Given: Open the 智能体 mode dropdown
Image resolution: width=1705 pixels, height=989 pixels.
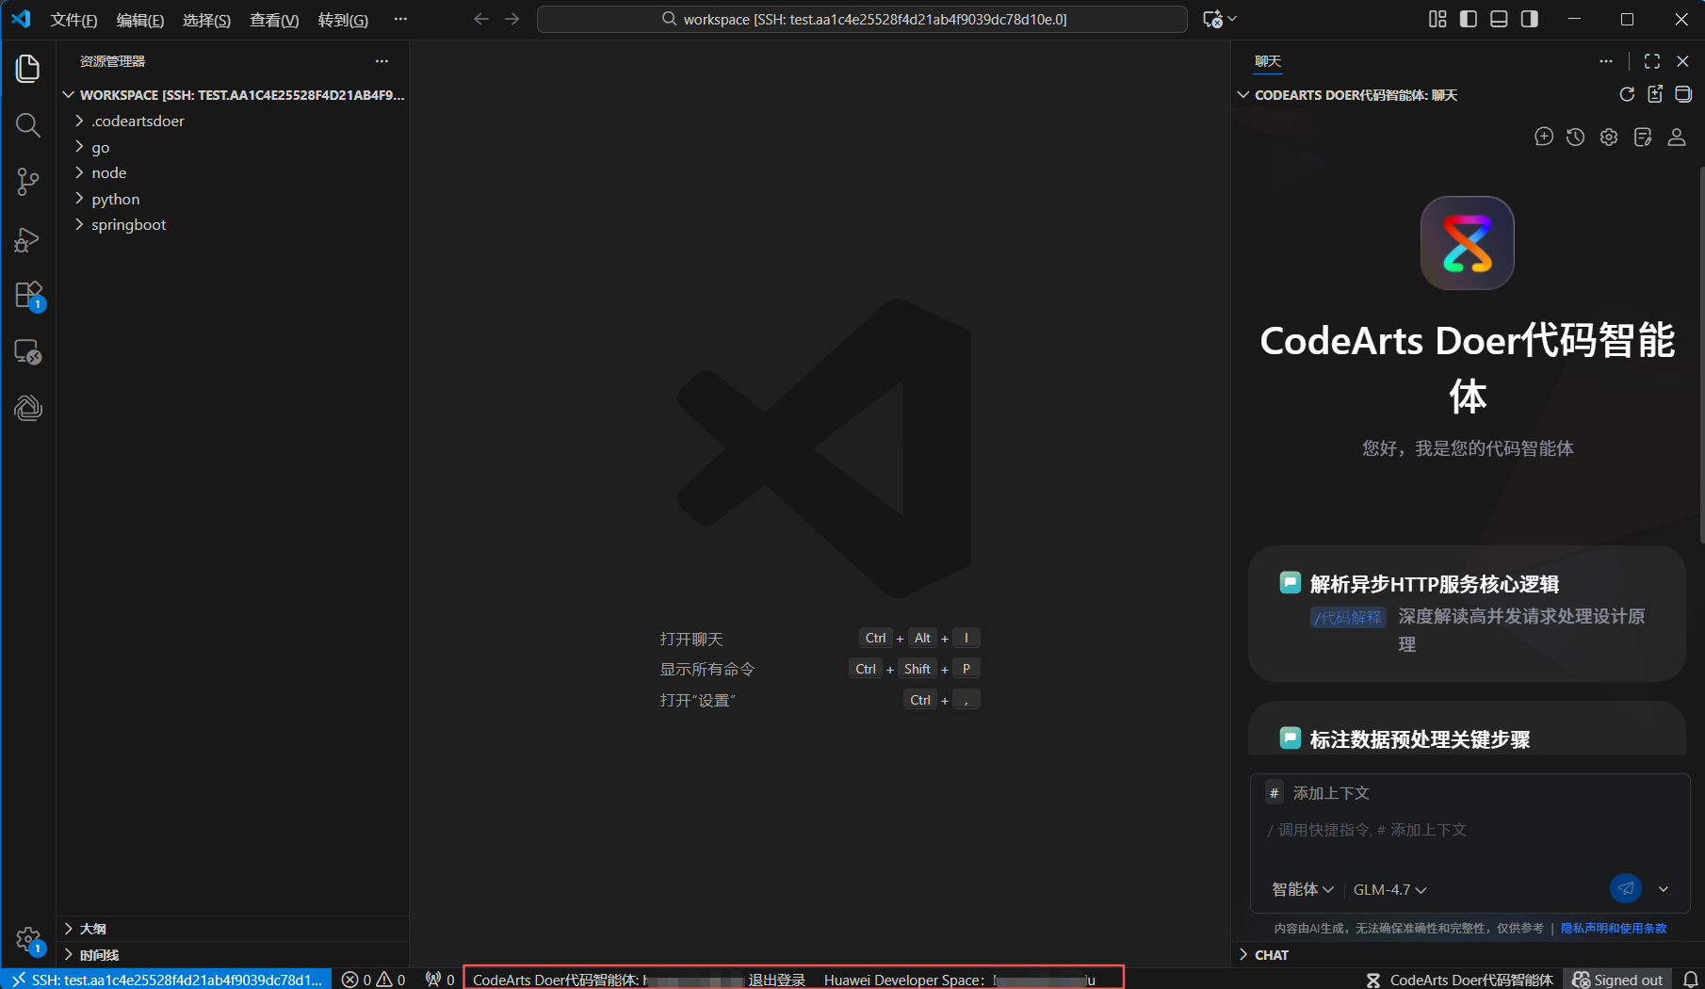Looking at the screenshot, I should (x=1303, y=889).
